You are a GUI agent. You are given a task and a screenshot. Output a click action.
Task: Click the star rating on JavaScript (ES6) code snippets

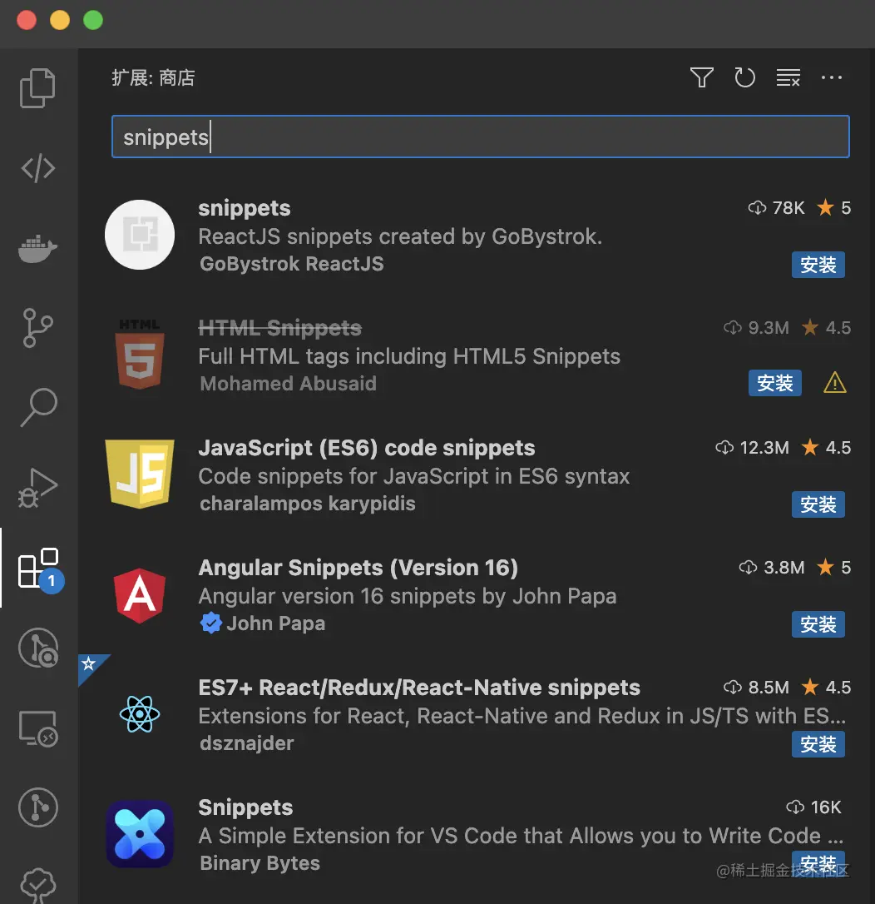pyautogui.click(x=826, y=447)
